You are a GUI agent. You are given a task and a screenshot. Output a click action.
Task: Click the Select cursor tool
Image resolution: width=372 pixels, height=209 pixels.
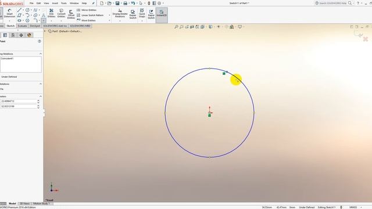(x=141, y=3)
